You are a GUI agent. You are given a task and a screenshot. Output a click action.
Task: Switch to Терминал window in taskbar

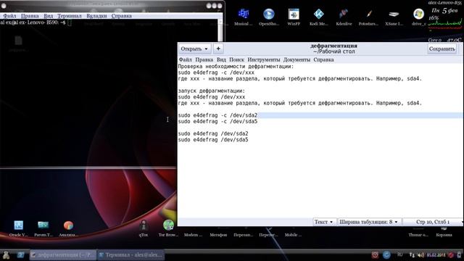pyautogui.click(x=130, y=254)
